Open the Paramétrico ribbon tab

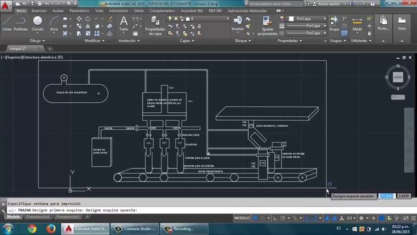(79, 11)
